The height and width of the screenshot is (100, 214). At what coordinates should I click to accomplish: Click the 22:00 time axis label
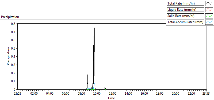click(x=191, y=94)
